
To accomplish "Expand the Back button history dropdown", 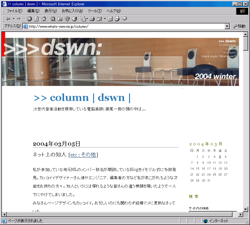I will [13, 19].
